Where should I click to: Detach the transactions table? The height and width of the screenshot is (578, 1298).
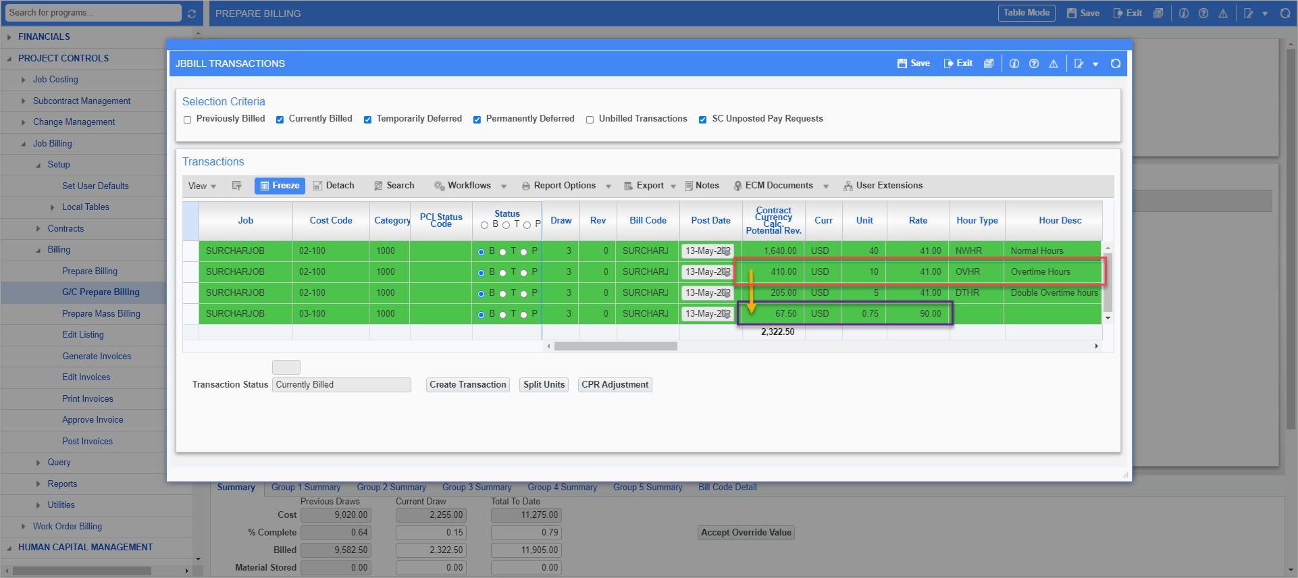pyautogui.click(x=334, y=186)
